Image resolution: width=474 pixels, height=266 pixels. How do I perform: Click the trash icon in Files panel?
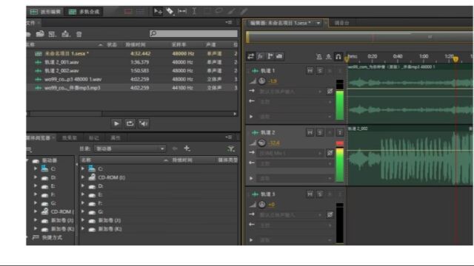[x=79, y=34]
